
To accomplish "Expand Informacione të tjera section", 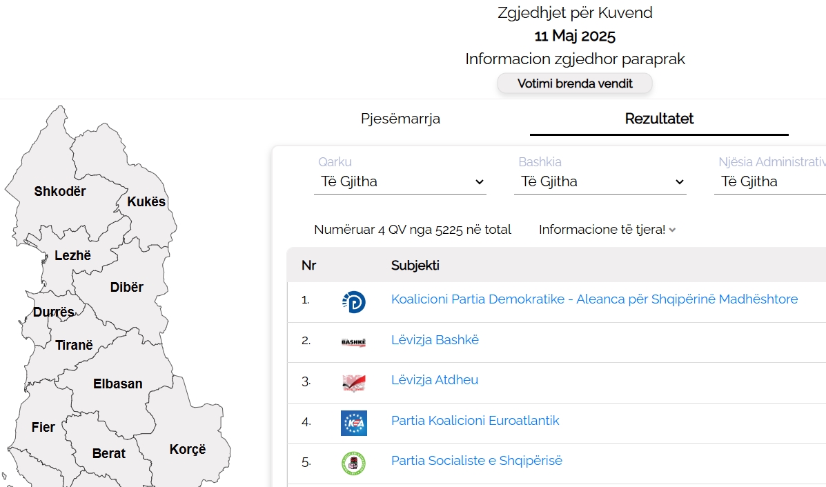I will pyautogui.click(x=607, y=230).
